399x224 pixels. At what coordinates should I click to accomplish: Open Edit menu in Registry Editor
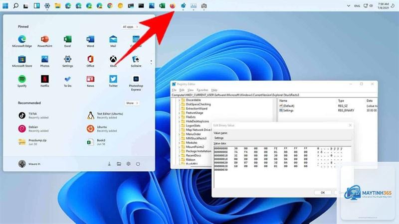click(x=182, y=90)
